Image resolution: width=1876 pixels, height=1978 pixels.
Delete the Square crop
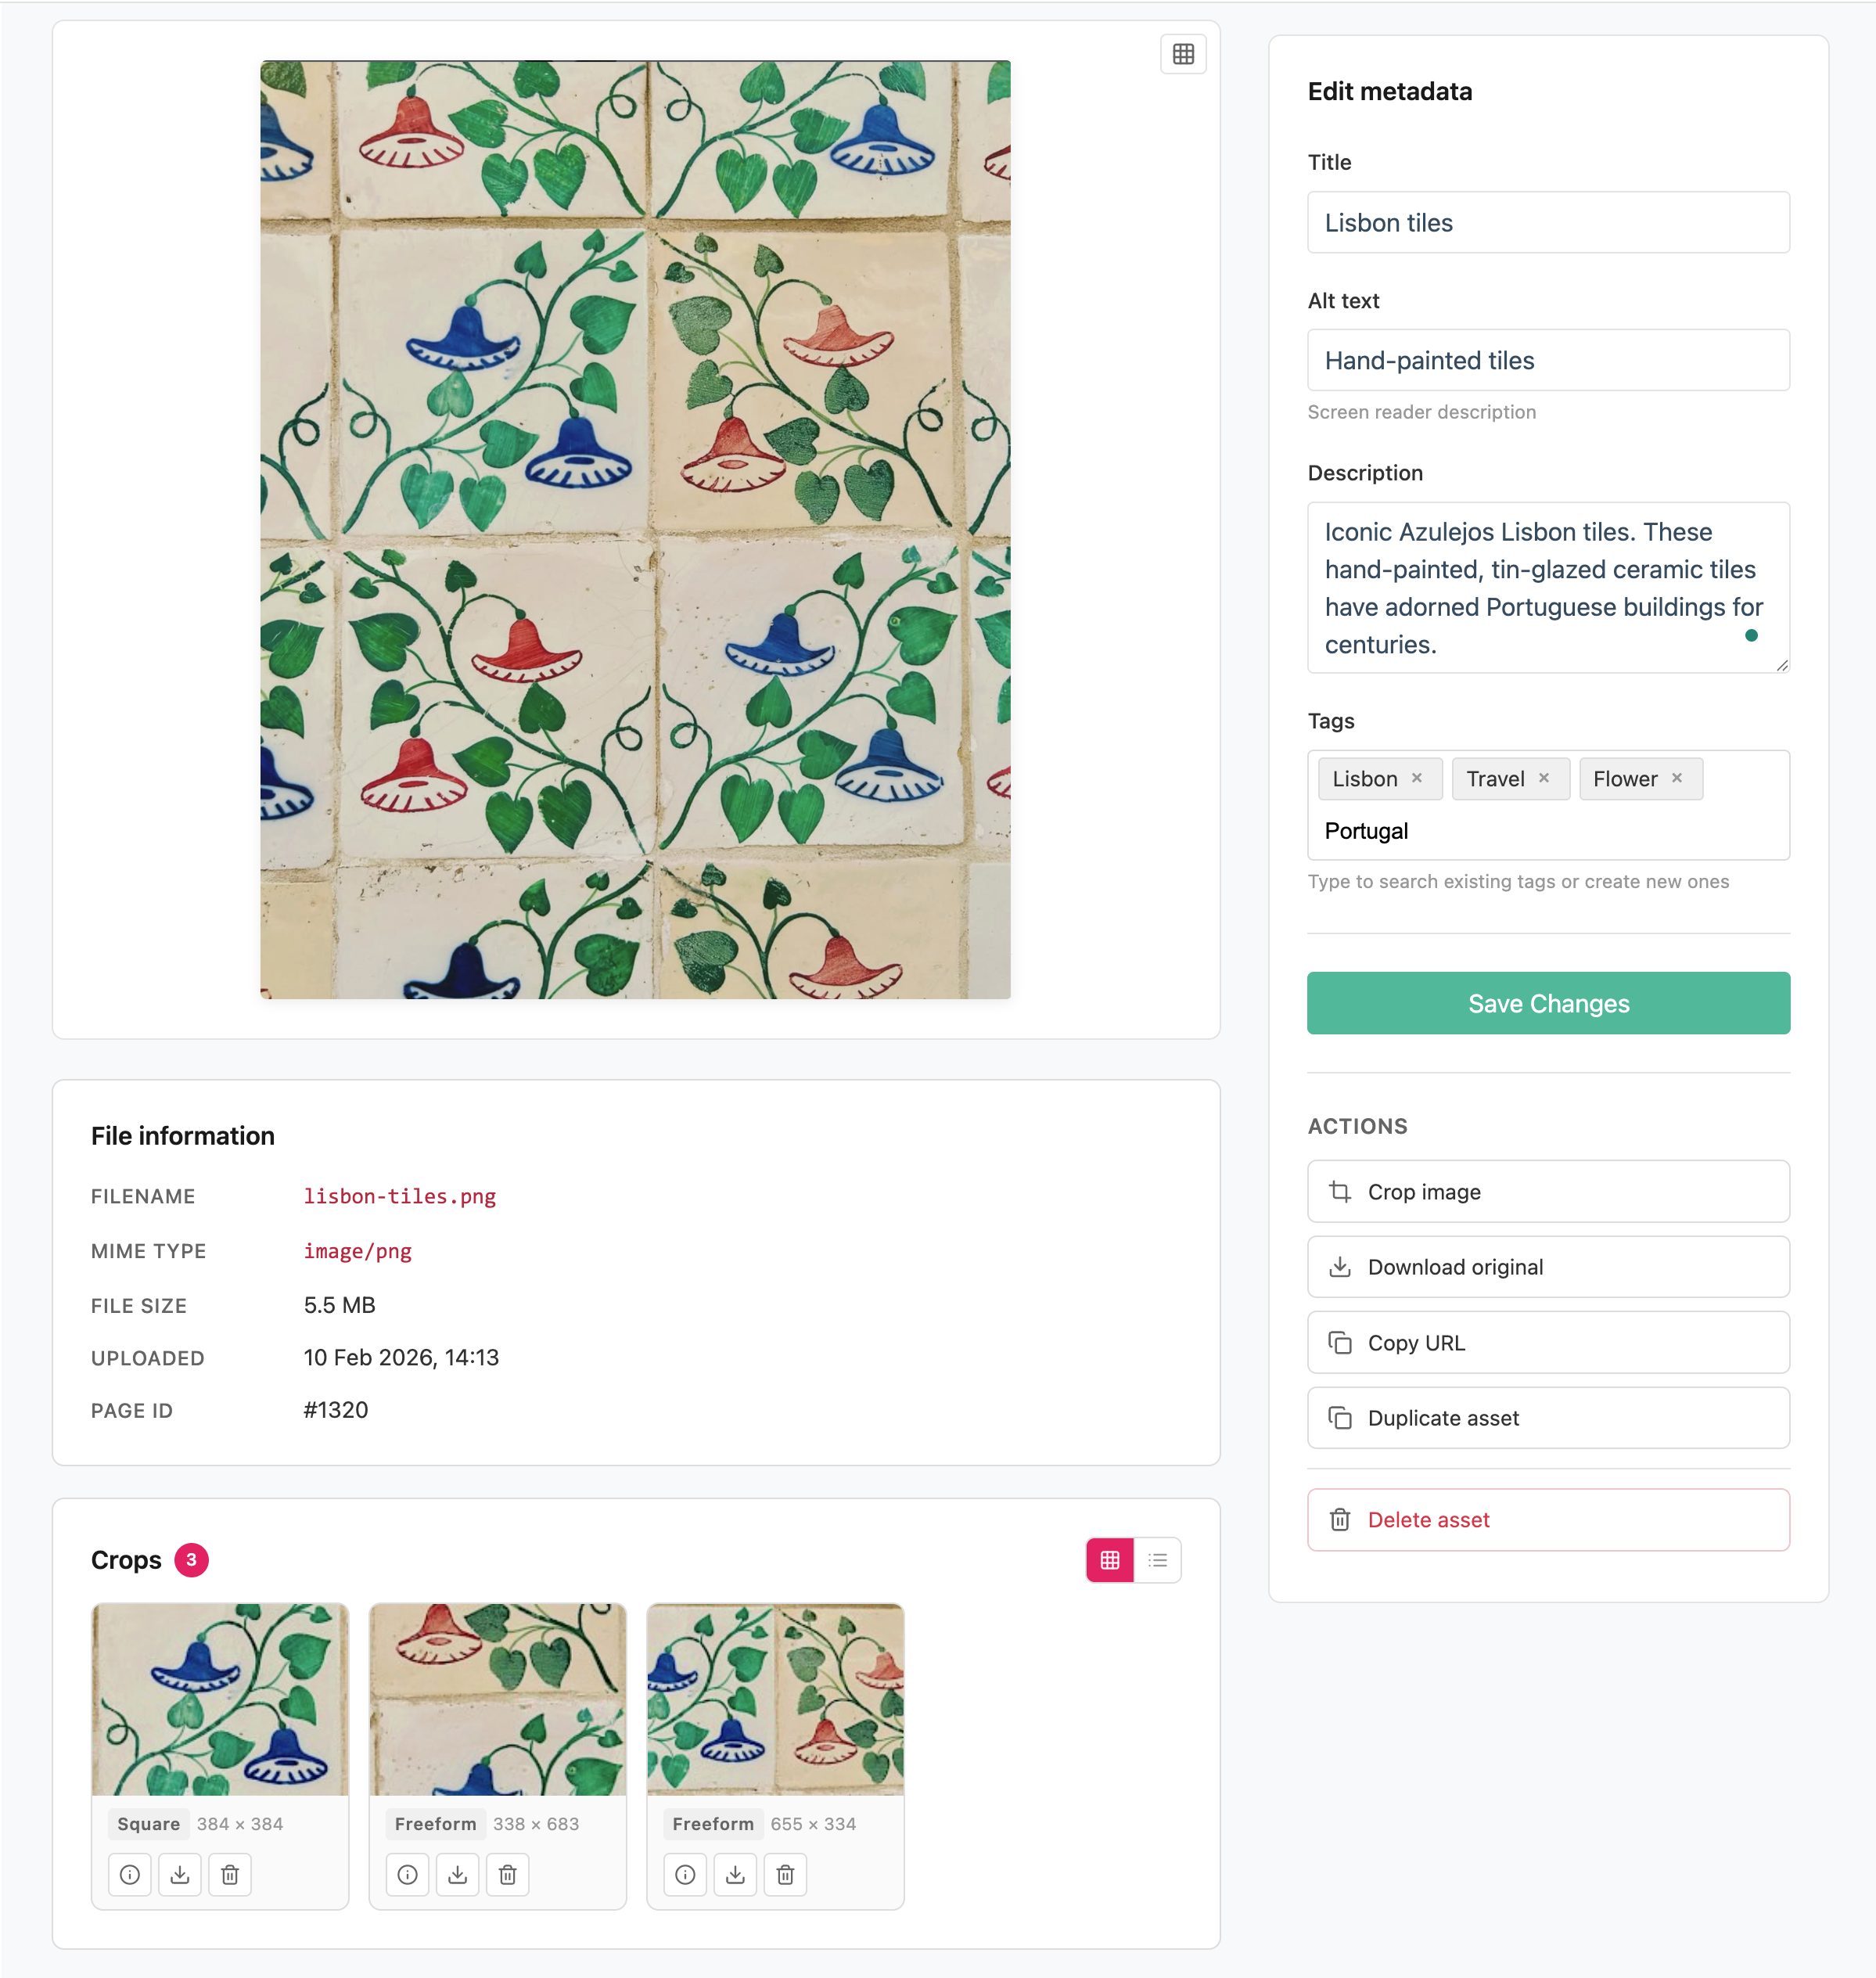(x=230, y=1874)
